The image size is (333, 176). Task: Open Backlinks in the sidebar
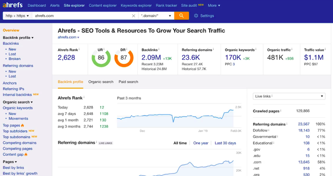pyautogui.click(x=11, y=43)
